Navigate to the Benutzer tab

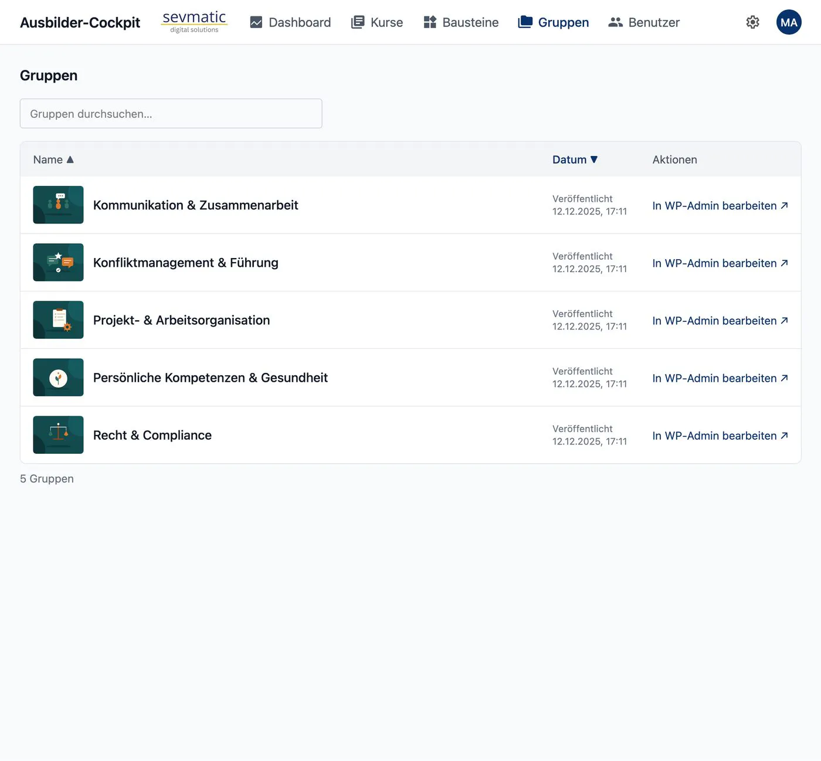point(644,22)
